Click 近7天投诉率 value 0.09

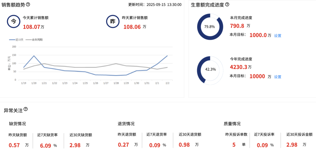click(x=262, y=145)
